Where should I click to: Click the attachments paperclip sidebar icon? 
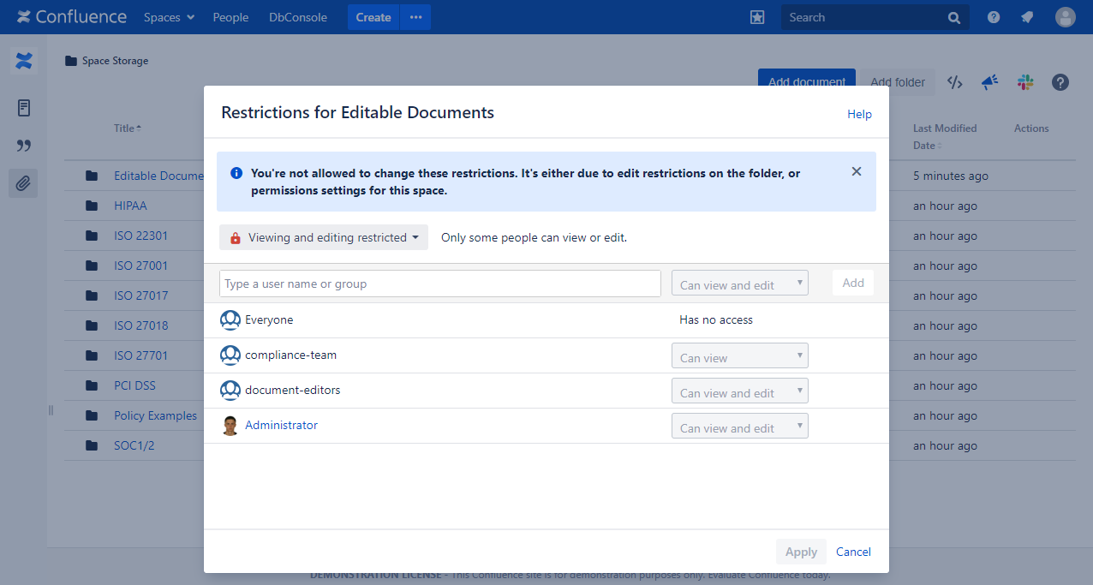click(23, 182)
